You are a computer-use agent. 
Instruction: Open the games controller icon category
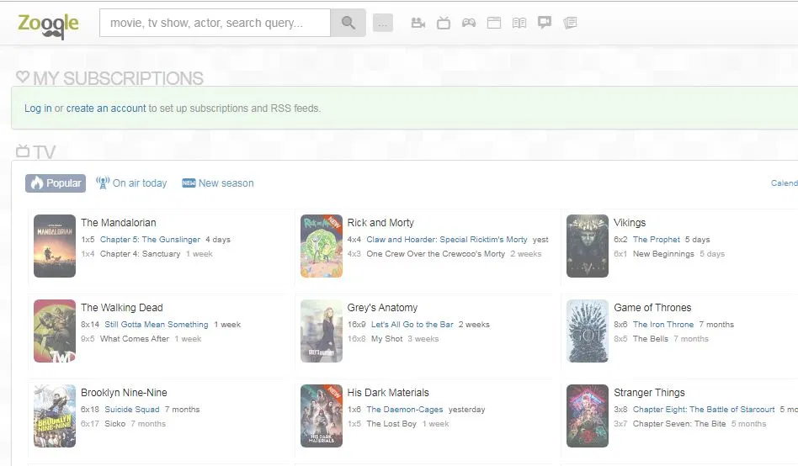(x=469, y=23)
